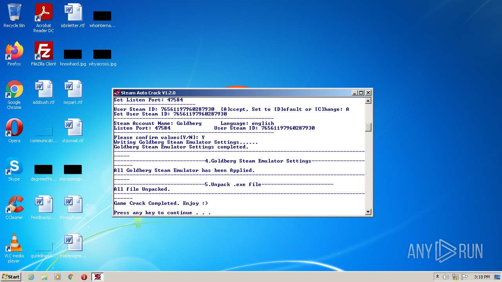Click the 3:18 PM clock
This screenshot has height=282, width=502.
point(482,277)
